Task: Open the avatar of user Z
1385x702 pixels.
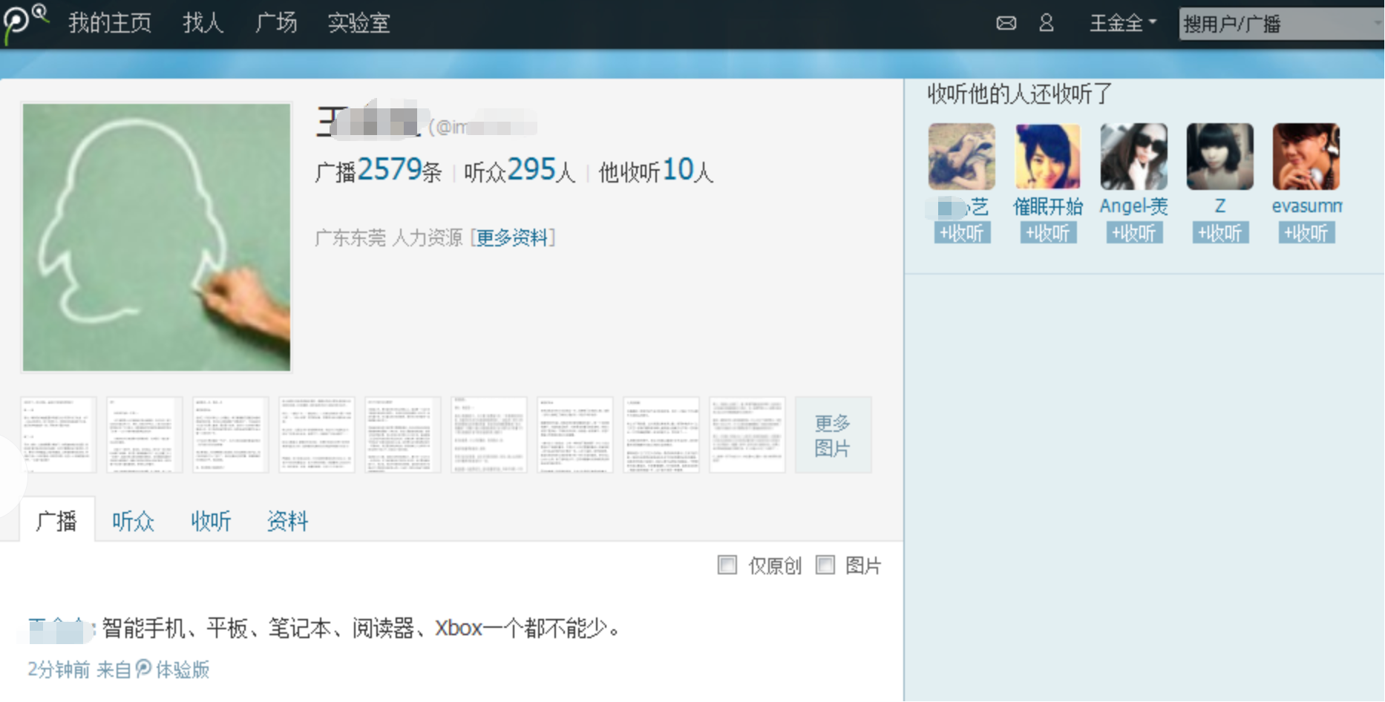Action: (x=1220, y=157)
